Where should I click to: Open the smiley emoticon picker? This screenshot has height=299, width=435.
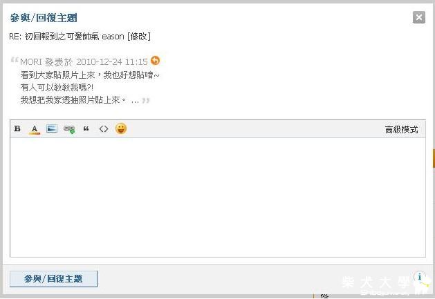pyautogui.click(x=121, y=128)
